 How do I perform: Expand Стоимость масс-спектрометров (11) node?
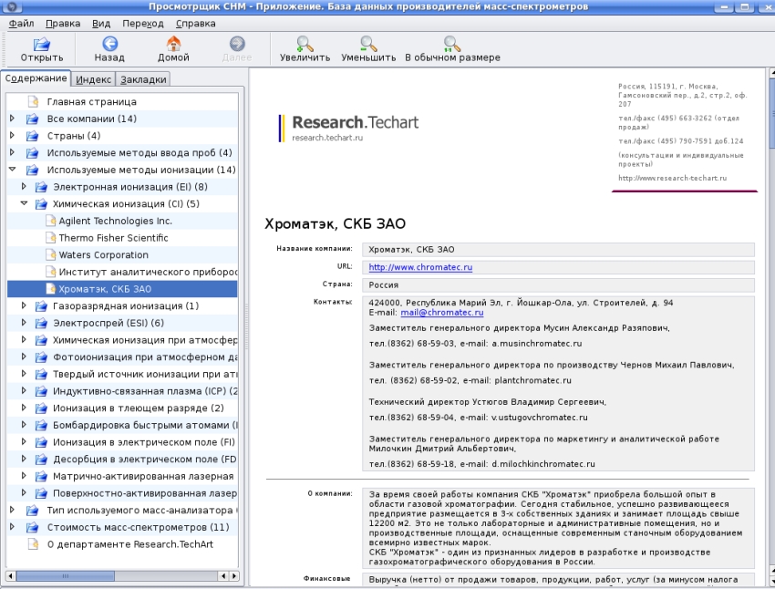pos(13,527)
